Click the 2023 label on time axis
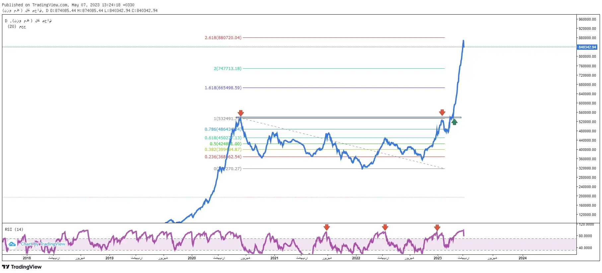Viewport: 602px width, 273px height. [x=438, y=258]
